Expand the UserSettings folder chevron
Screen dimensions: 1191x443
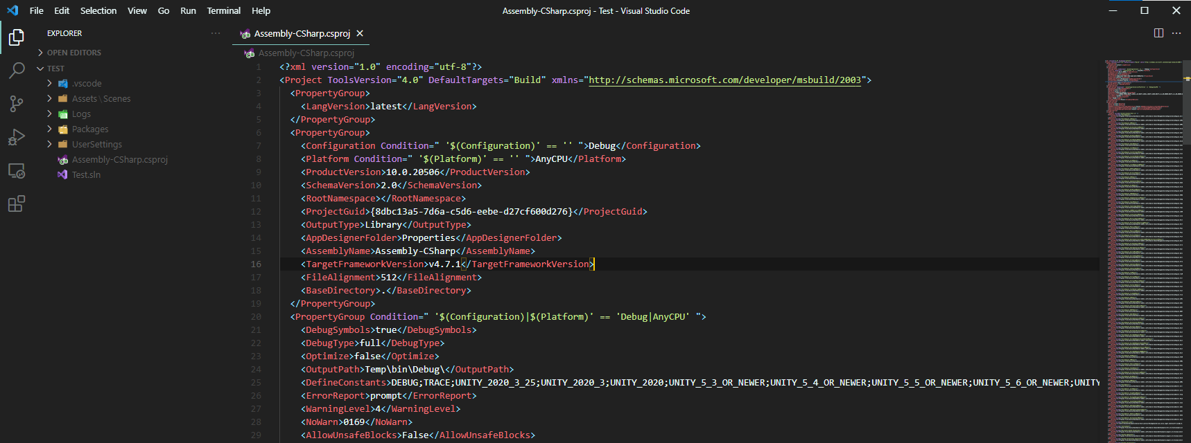[49, 144]
